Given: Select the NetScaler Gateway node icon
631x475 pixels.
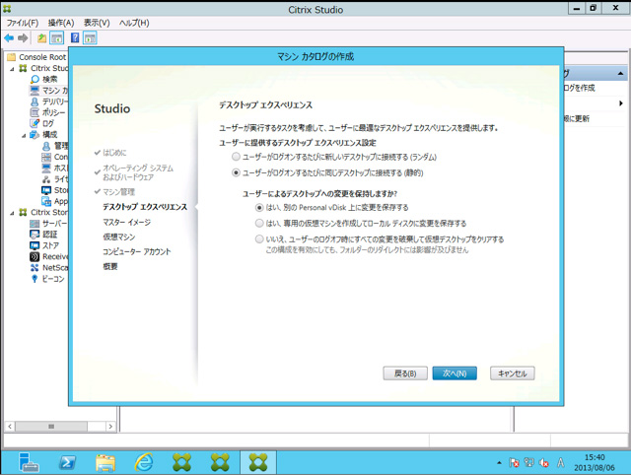Looking at the screenshot, I should 35,267.
